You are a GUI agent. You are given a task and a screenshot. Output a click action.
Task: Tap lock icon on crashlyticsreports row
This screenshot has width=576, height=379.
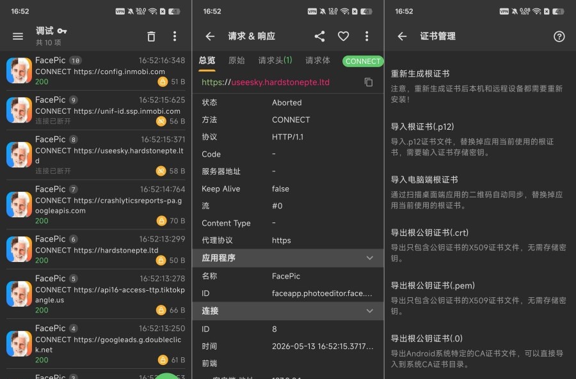click(x=161, y=221)
